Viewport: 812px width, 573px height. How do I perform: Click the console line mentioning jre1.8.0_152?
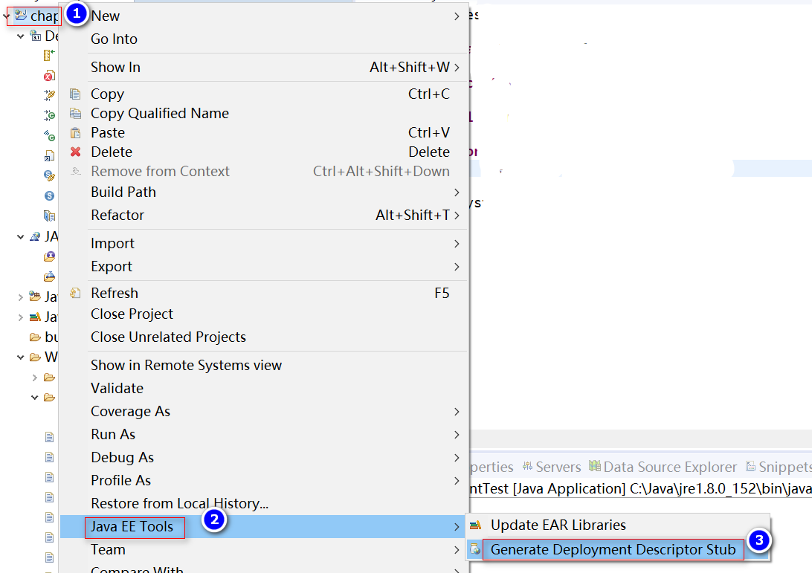pyautogui.click(x=640, y=488)
